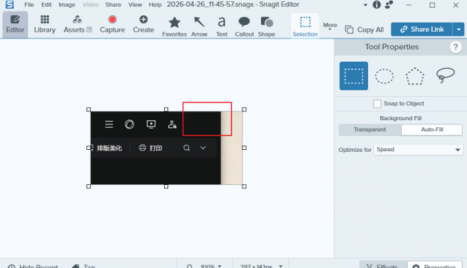
Task: Switch to the Editor view
Action: [x=15, y=25]
